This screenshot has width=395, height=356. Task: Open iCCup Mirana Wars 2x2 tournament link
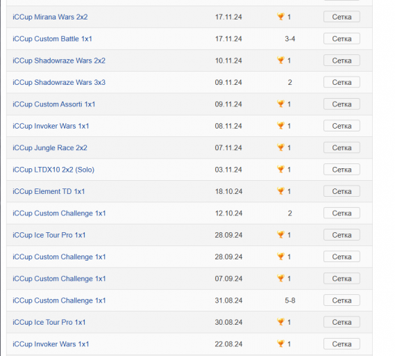[50, 17]
